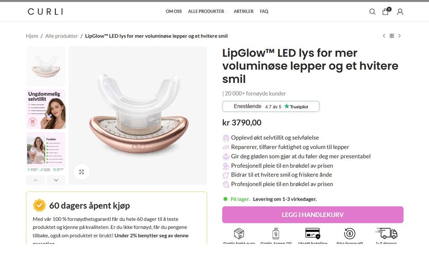Open the search icon in header
This screenshot has width=429, height=266.
372,12
